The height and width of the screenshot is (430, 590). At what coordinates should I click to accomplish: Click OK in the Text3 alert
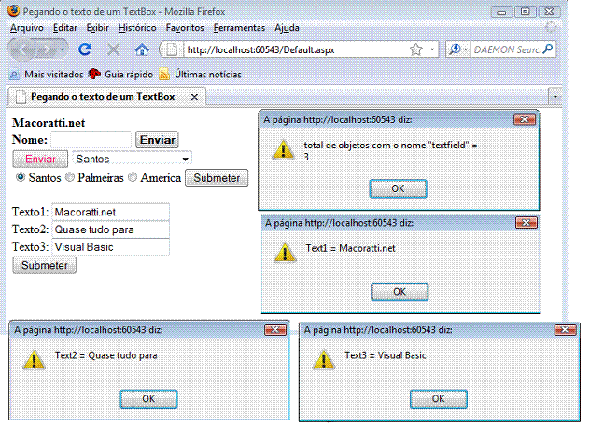(x=439, y=399)
